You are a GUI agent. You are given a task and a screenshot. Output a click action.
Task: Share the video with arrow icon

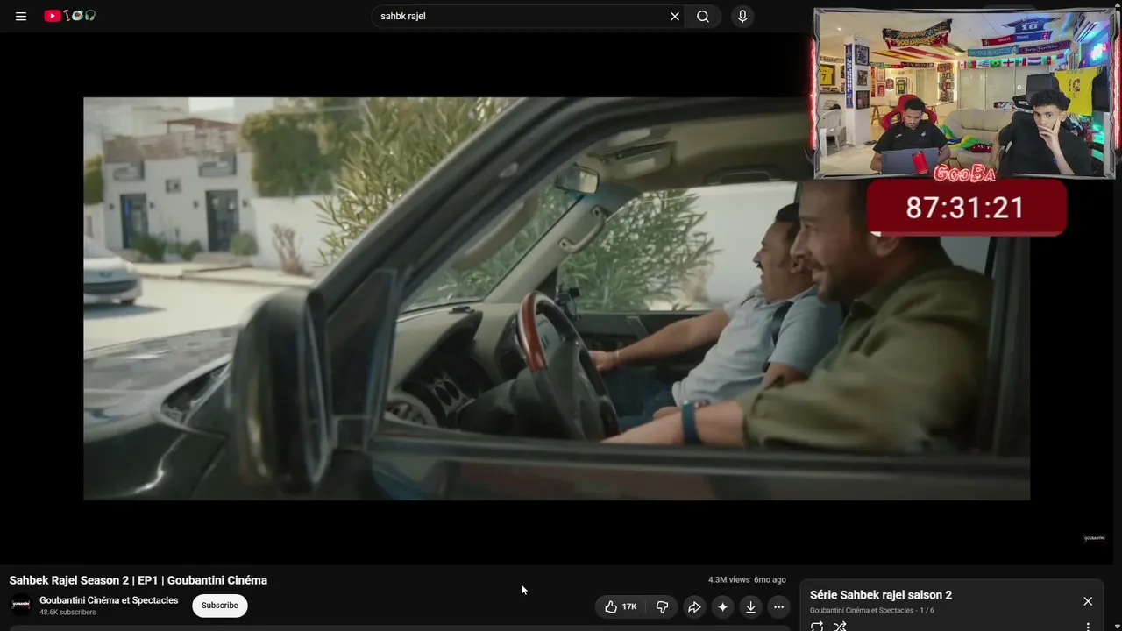pyautogui.click(x=694, y=606)
